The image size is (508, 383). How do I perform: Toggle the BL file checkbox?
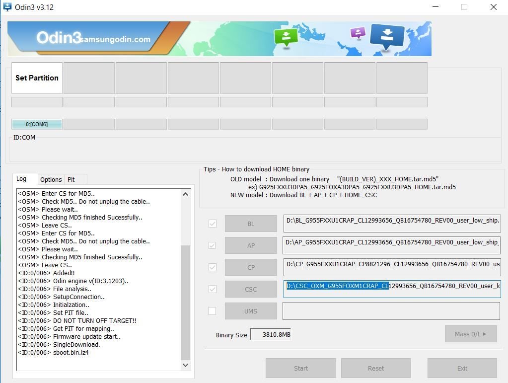tap(213, 224)
